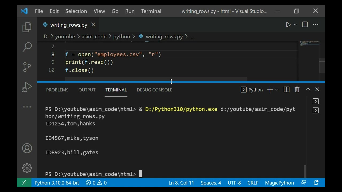Viewport: 342px width, 192px height.
Task: Run the Python file with play button
Action: (288, 25)
